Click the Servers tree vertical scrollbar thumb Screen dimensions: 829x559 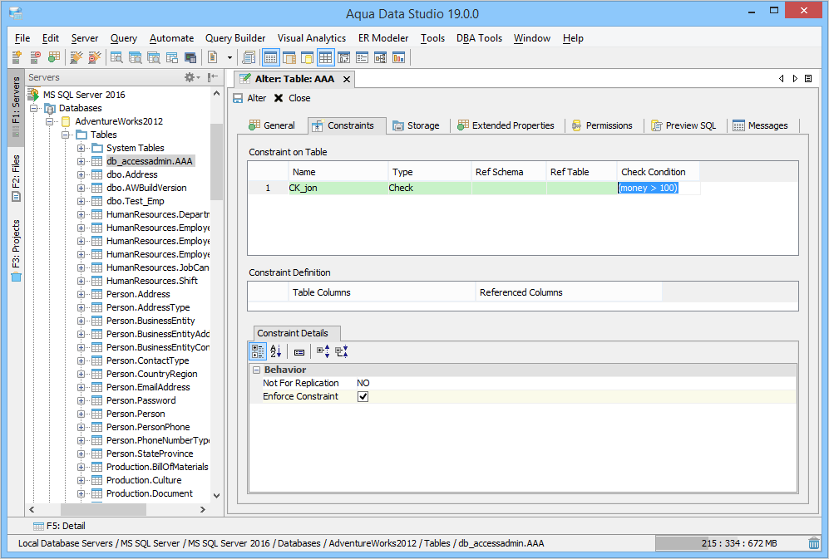216,162
